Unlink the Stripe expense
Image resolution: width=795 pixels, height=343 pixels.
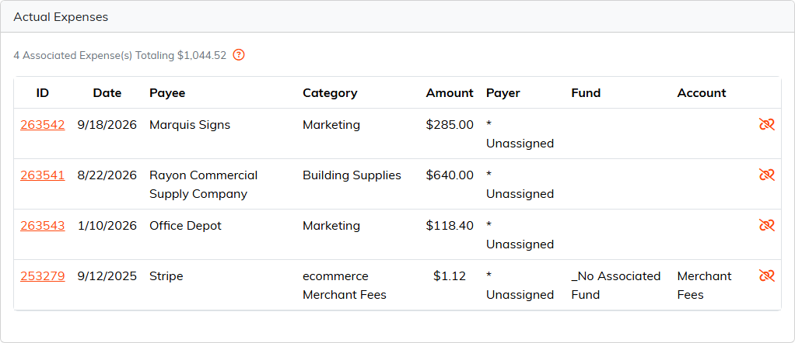tap(767, 275)
